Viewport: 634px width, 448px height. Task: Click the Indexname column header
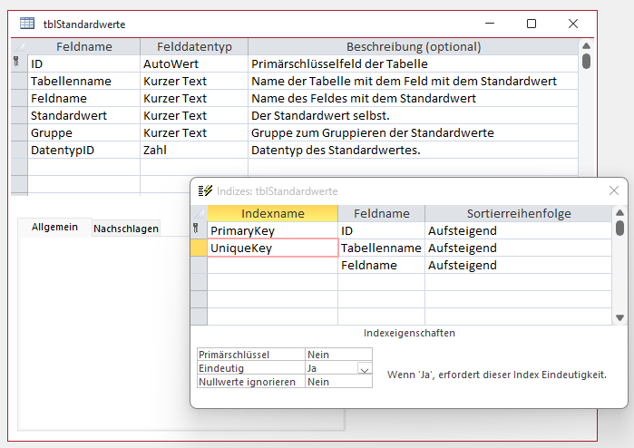click(x=273, y=213)
